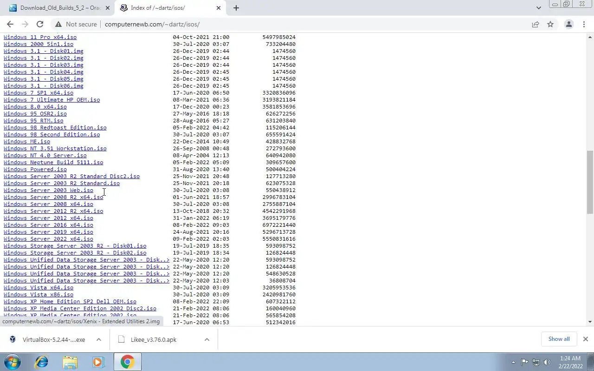This screenshot has height=371, width=594.
Task: Click the Not secure warning icon
Action: tap(58, 24)
